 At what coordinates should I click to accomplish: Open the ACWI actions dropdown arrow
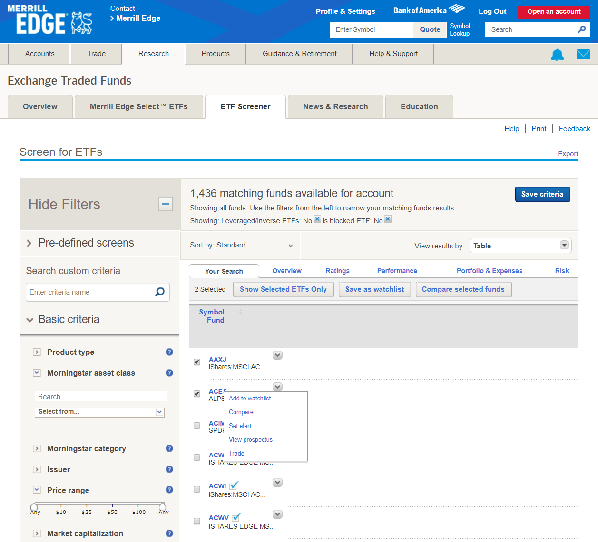[x=278, y=483]
